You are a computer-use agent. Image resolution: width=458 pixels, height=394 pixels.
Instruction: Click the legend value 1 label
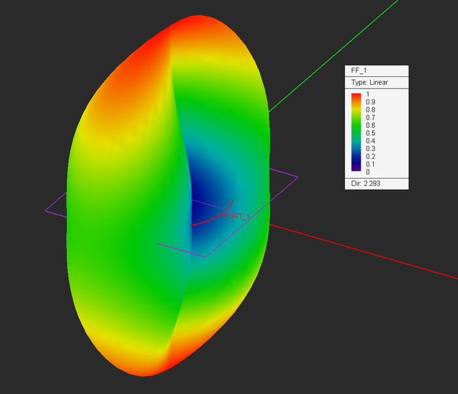click(x=367, y=95)
